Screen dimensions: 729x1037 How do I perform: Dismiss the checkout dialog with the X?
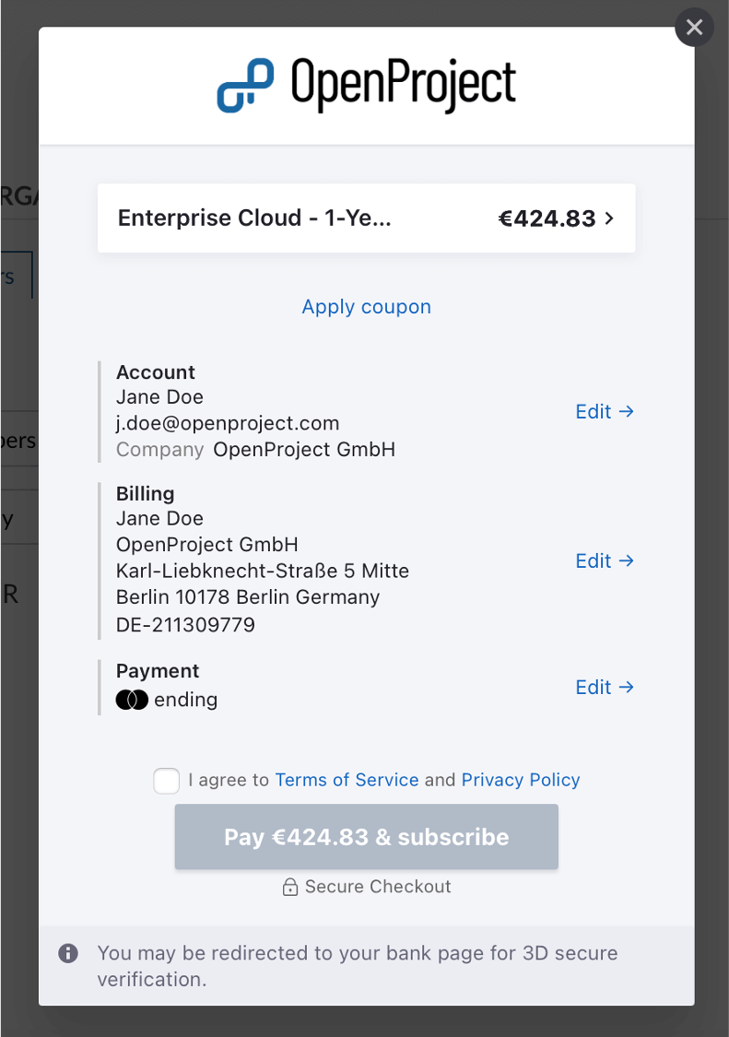click(x=694, y=27)
